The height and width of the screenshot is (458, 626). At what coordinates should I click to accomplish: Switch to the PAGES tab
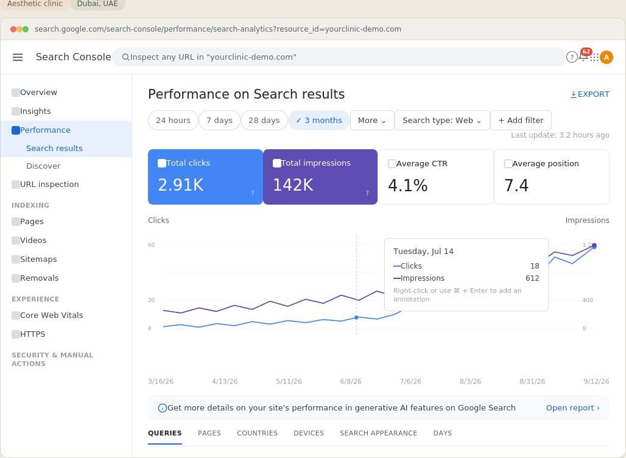(209, 433)
